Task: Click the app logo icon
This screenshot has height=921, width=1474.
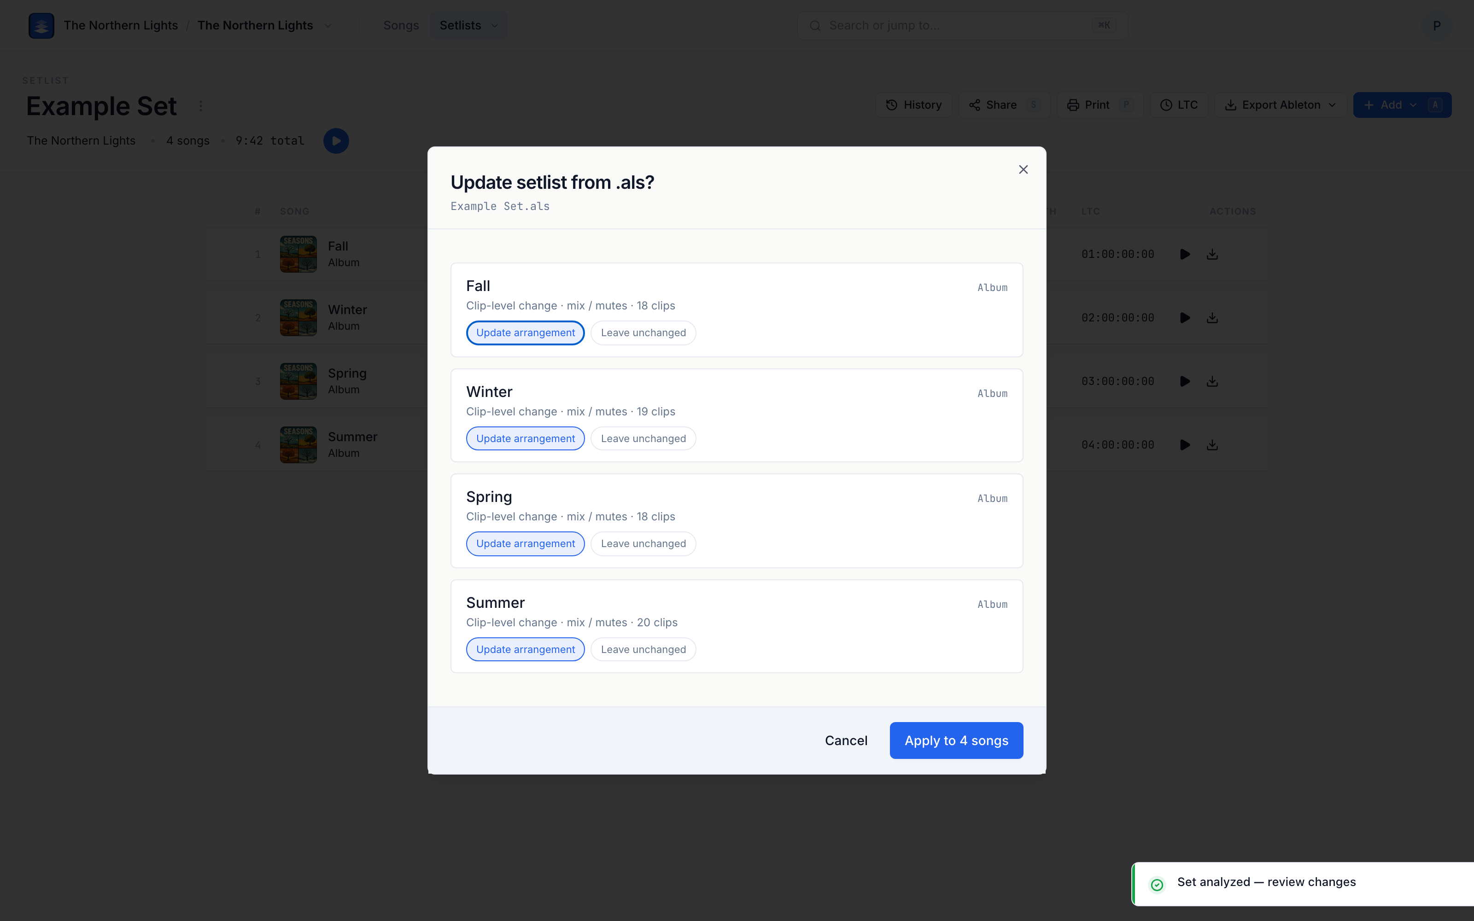Action: 41,26
